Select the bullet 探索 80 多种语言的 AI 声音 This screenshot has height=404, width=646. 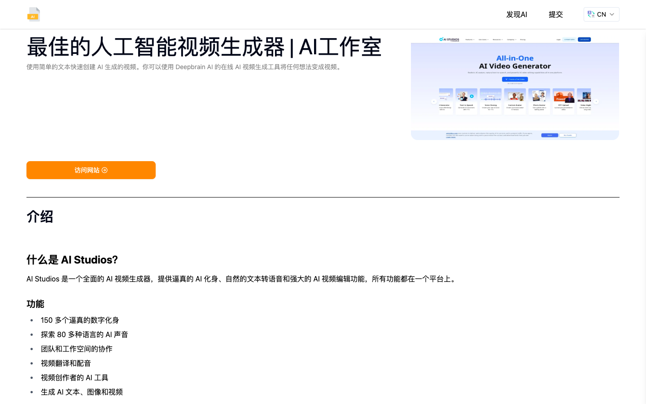pyautogui.click(x=84, y=334)
